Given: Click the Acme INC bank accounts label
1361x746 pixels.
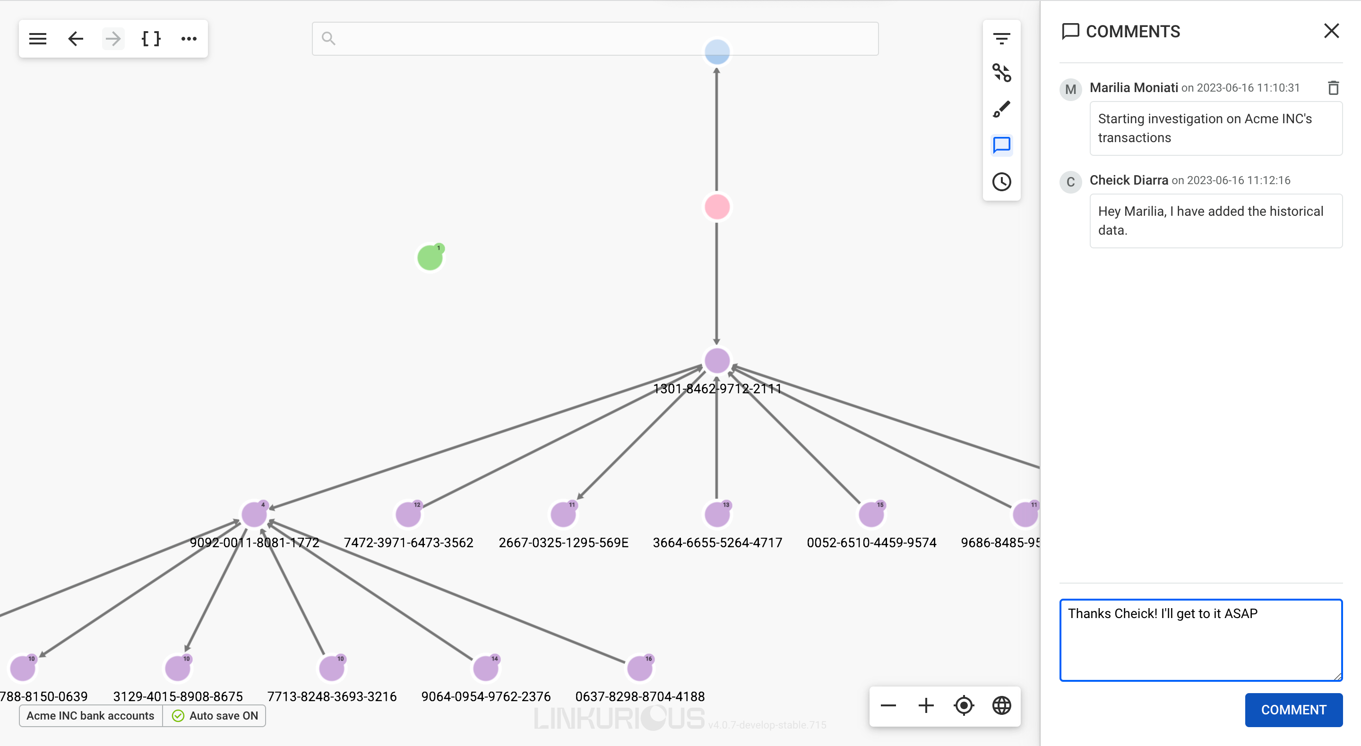Looking at the screenshot, I should point(90,716).
